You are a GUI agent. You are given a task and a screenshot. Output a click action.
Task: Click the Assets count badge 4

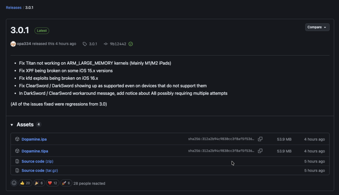38,125
